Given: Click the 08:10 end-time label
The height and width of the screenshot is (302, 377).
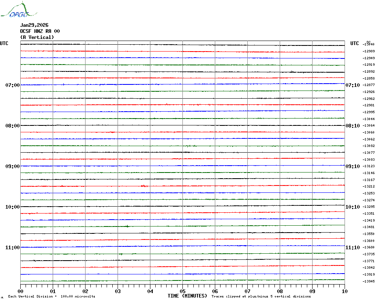Looking at the screenshot, I should (x=353, y=126).
